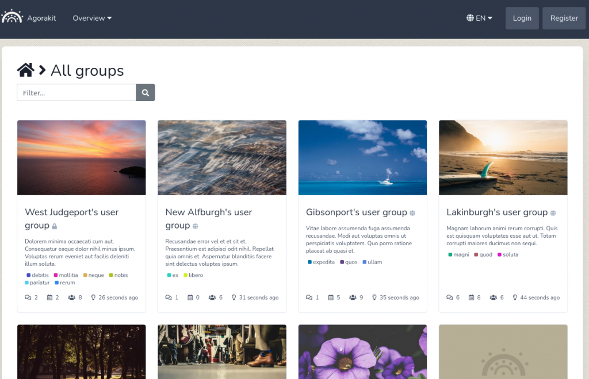Viewport: 589px width, 379px height.
Task: Click members icon in West Judgeport's card
Action: [x=71, y=297]
